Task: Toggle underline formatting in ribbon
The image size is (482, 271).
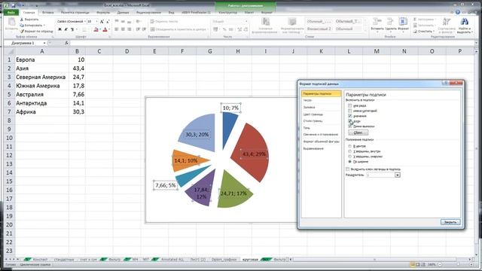Action: click(72, 29)
